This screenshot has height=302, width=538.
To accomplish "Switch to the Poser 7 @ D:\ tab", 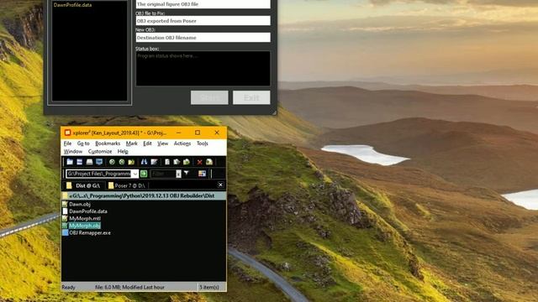I will point(127,185).
